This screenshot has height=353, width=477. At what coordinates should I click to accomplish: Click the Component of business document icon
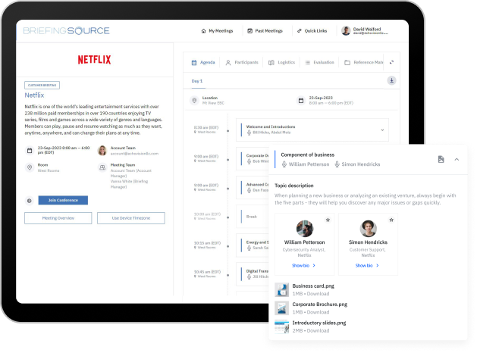(x=441, y=159)
